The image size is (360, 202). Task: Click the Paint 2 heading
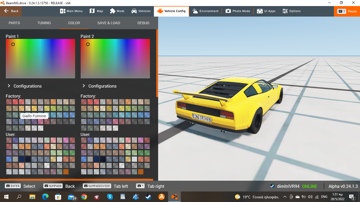[87, 36]
